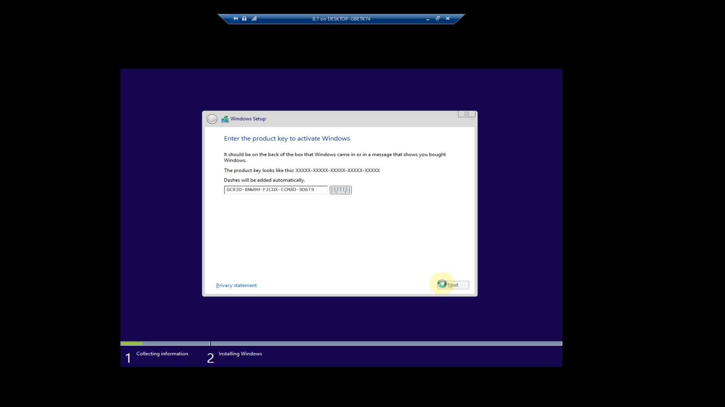
Task: Minimize the 8.1 remote session window
Action: [428, 19]
